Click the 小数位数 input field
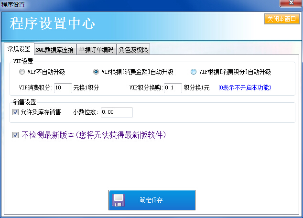 tap(116, 112)
